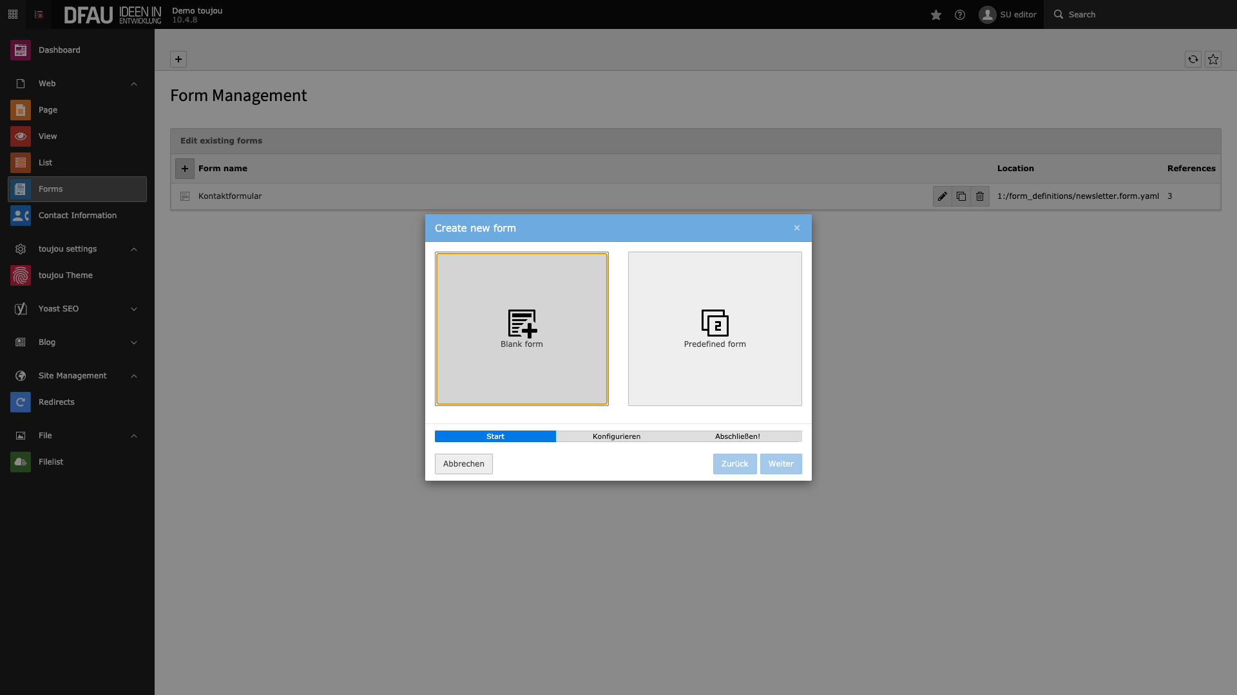The width and height of the screenshot is (1237, 695).
Task: Click the trash icon to delete Kontaktformular
Action: (980, 196)
